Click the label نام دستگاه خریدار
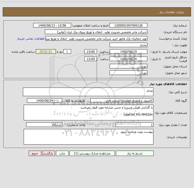 pos(175,32)
